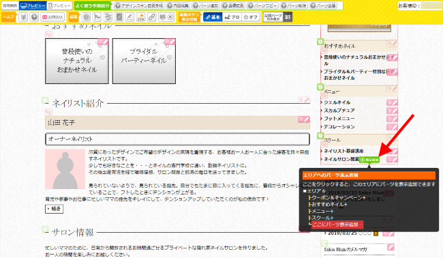The height and width of the screenshot is (258, 443).
Task: Open the ネイリスト基礎講座 sidebar link
Action: click(x=343, y=151)
